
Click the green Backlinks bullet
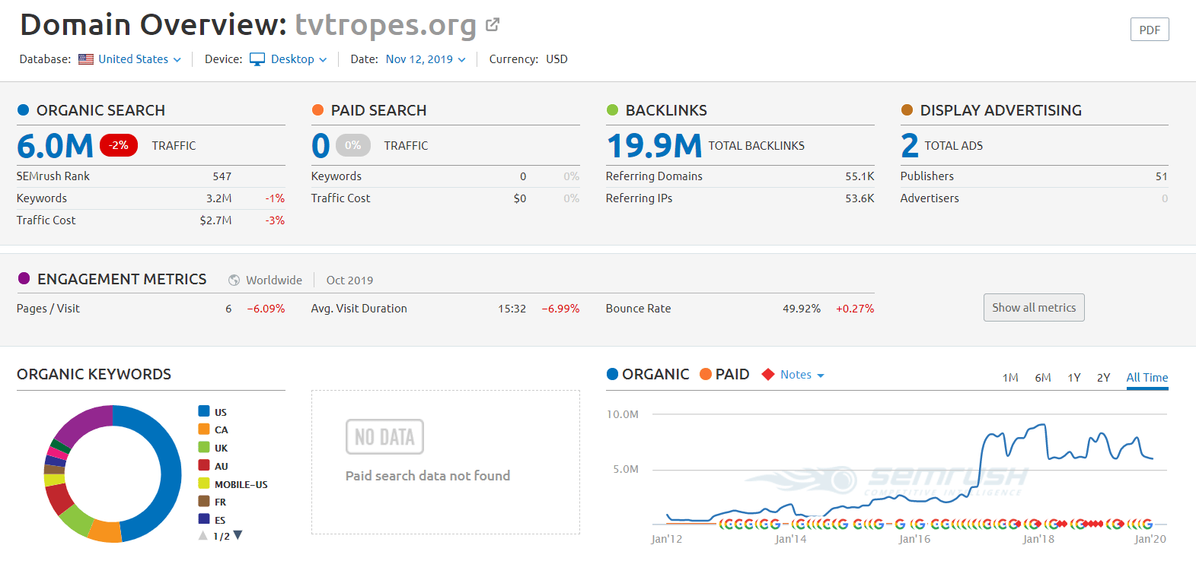click(x=612, y=110)
